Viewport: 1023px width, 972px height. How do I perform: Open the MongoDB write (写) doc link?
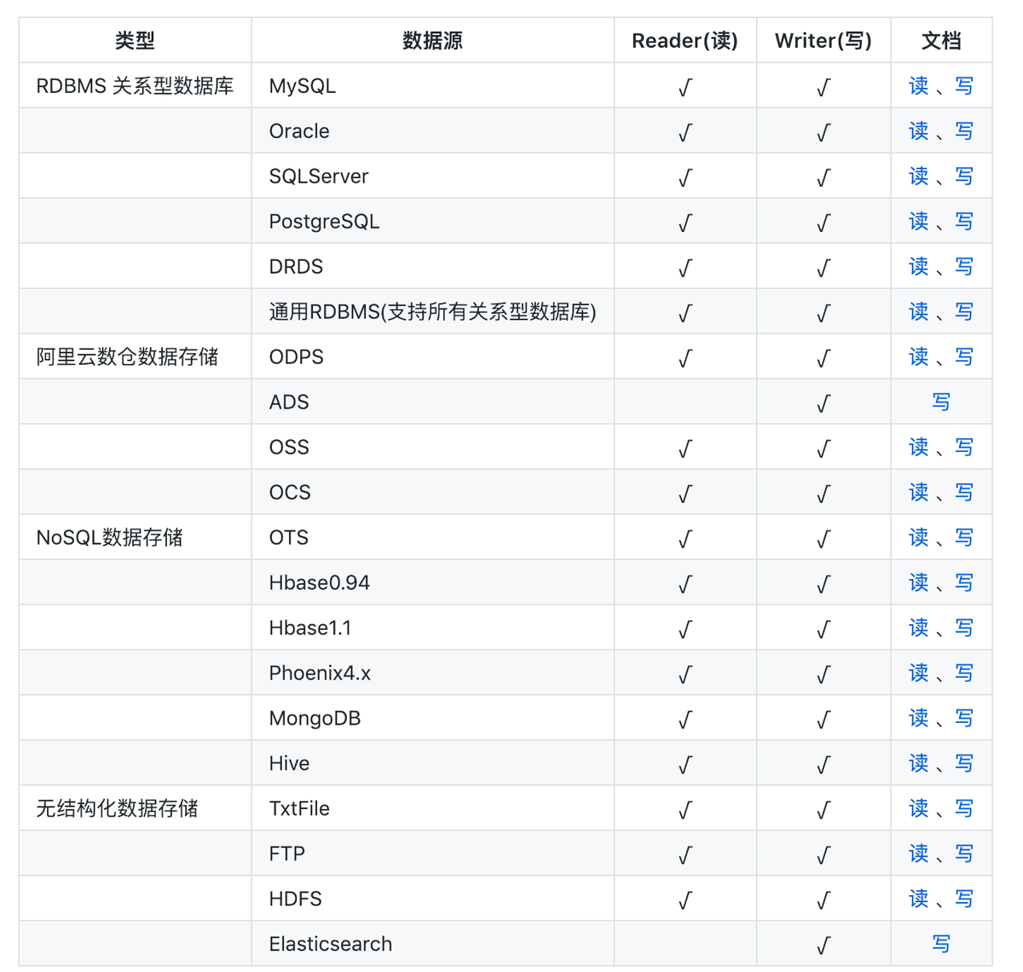pos(963,719)
